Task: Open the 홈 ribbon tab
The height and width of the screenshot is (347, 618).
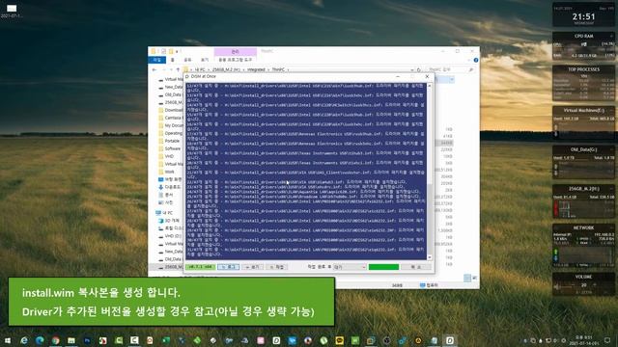Action: (x=172, y=60)
